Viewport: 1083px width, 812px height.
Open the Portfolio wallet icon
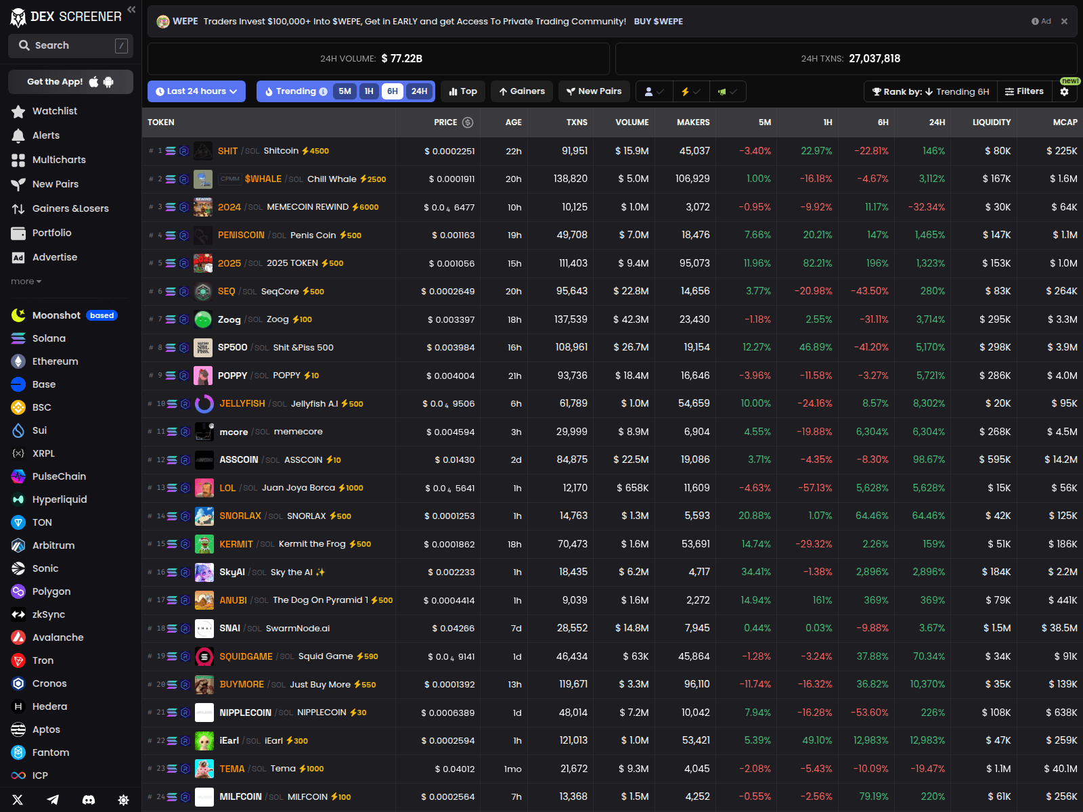tap(18, 233)
